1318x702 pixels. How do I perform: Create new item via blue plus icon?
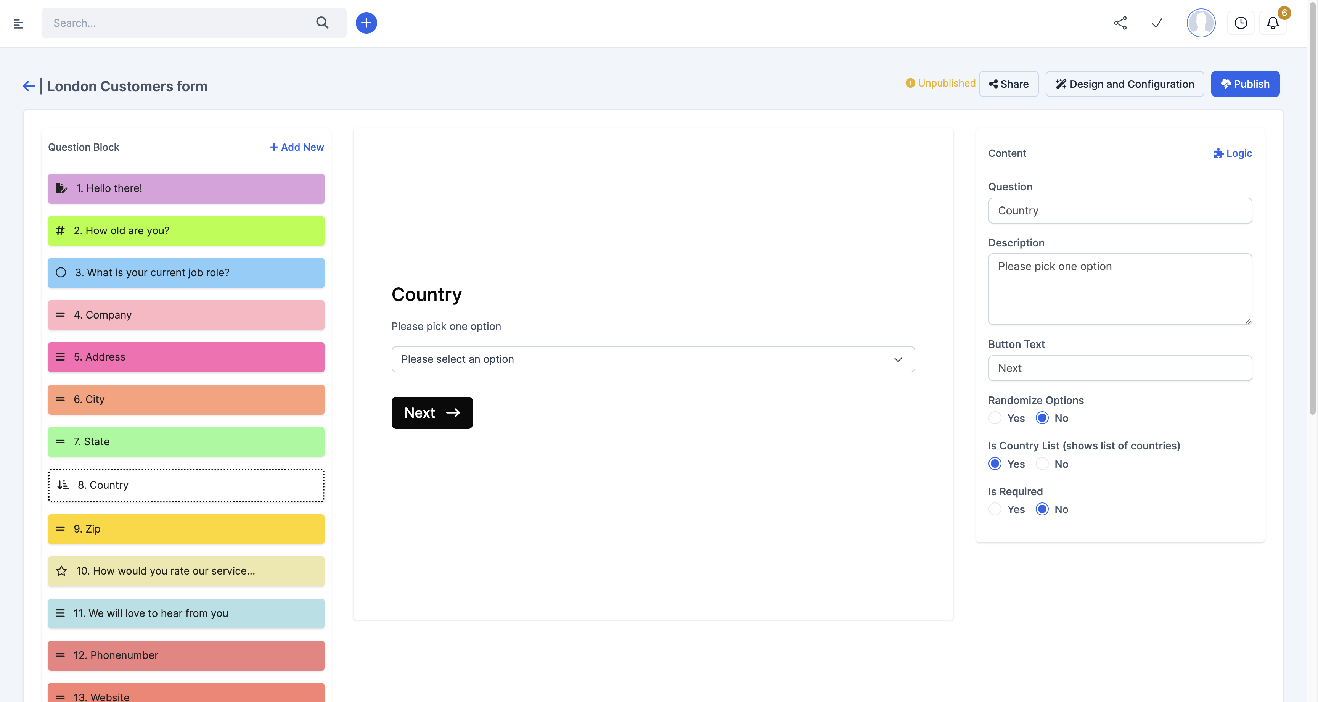point(366,23)
